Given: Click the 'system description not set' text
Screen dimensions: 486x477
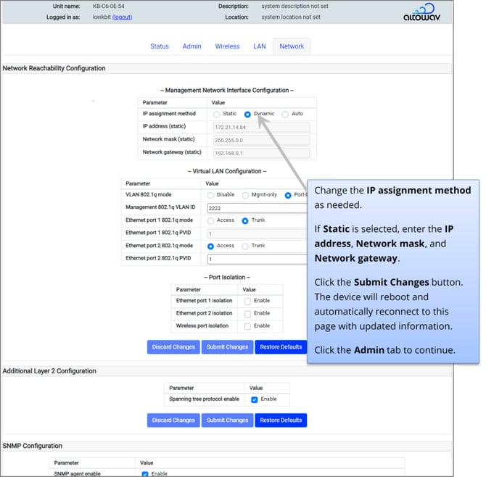Looking at the screenshot, I should click(x=295, y=6).
